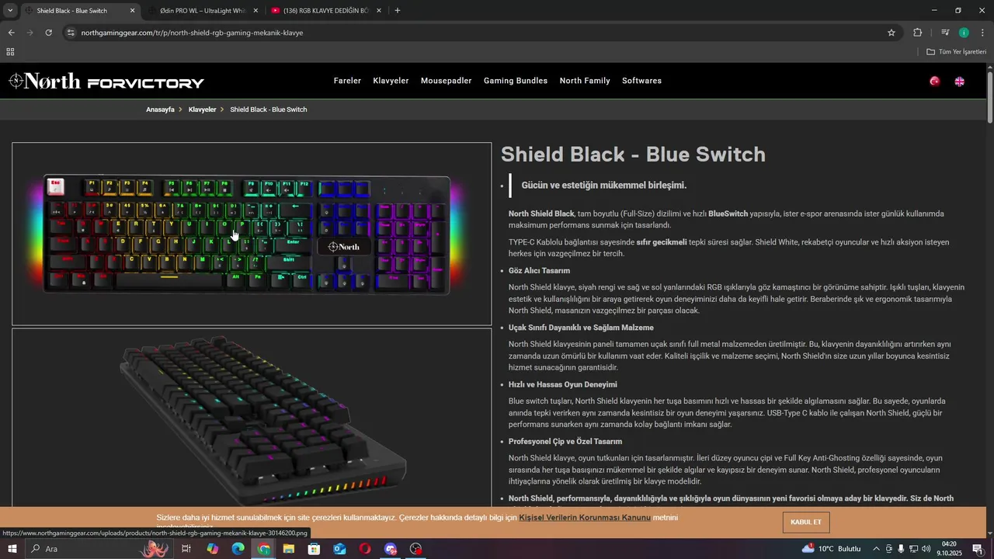This screenshot has height=559, width=994.
Task: Open the volume tray icon
Action: tap(926, 549)
